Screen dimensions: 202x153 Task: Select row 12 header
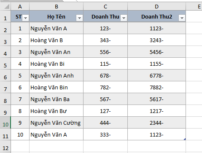click(5, 146)
